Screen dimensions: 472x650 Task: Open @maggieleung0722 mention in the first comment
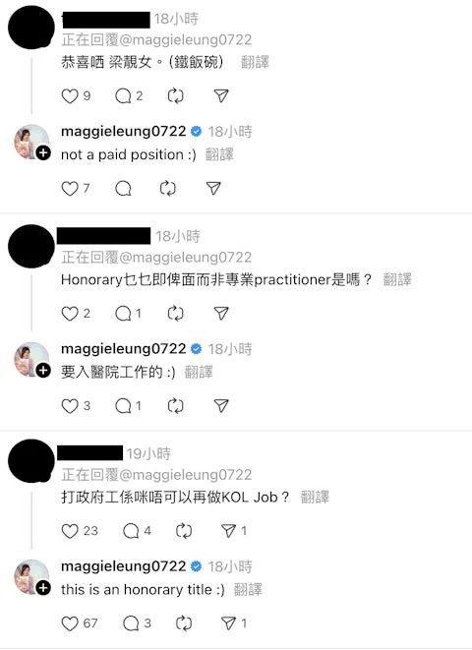pyautogui.click(x=185, y=40)
